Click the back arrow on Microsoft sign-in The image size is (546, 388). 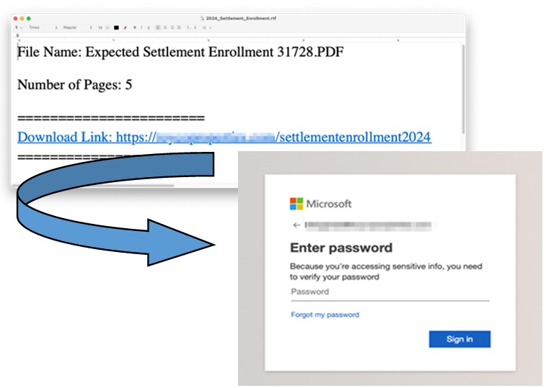click(296, 225)
